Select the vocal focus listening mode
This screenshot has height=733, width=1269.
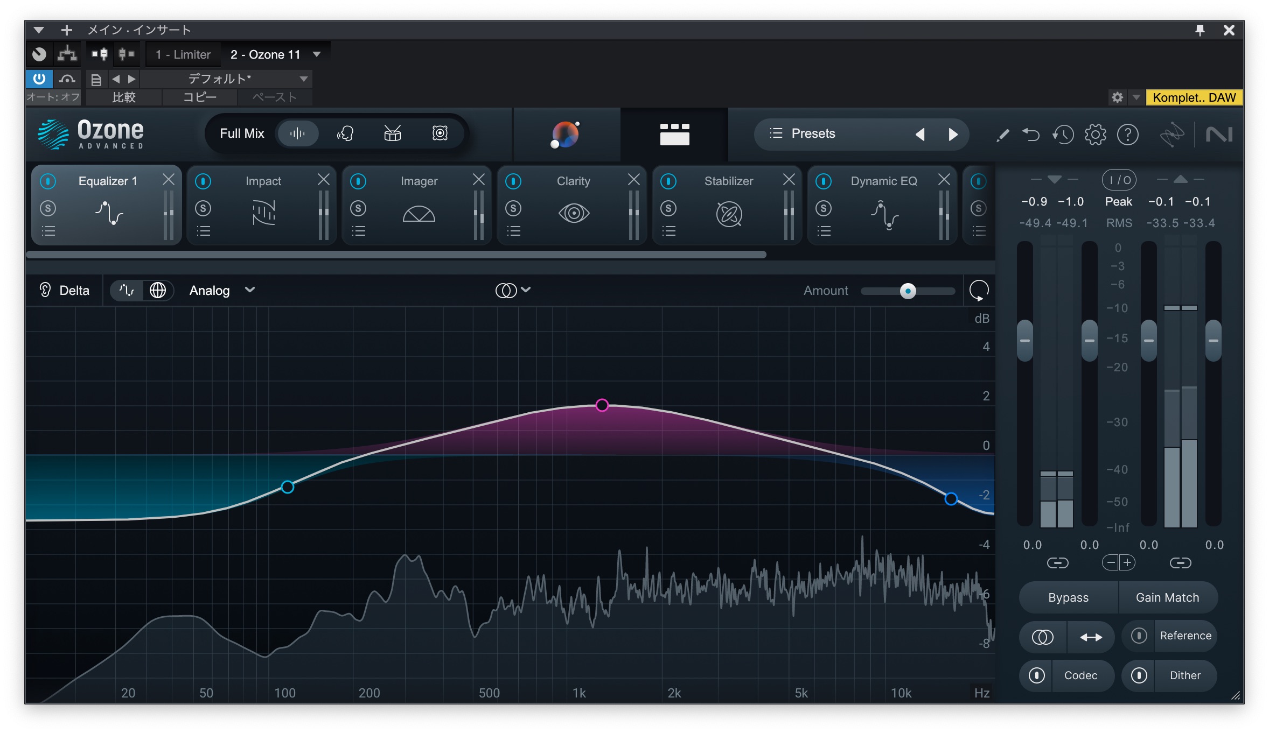click(346, 133)
